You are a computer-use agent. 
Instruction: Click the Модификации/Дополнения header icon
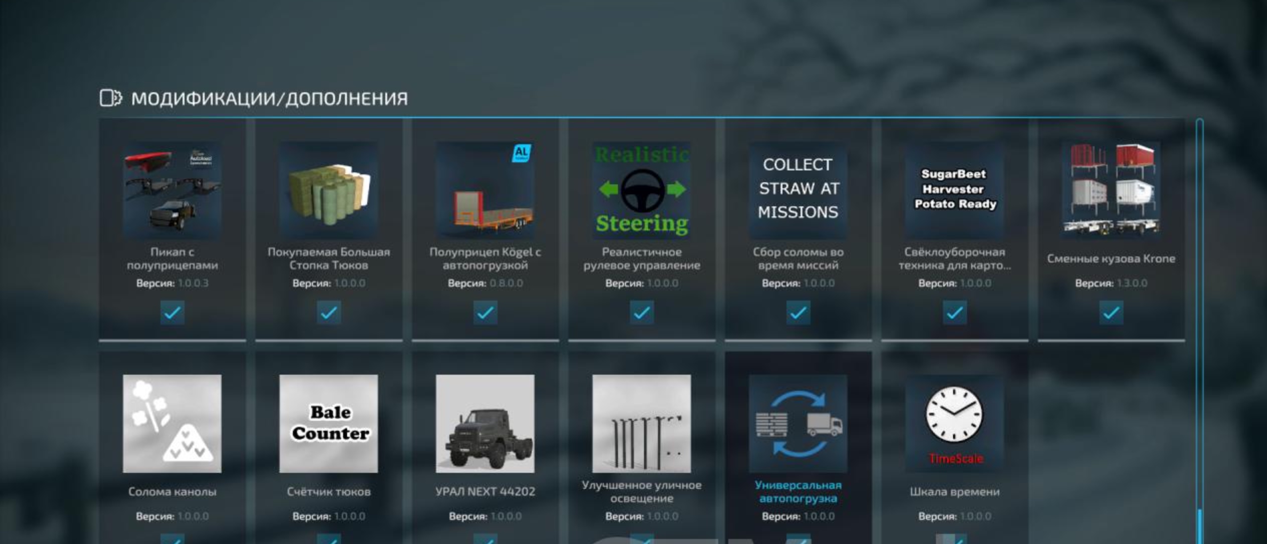pyautogui.click(x=110, y=98)
